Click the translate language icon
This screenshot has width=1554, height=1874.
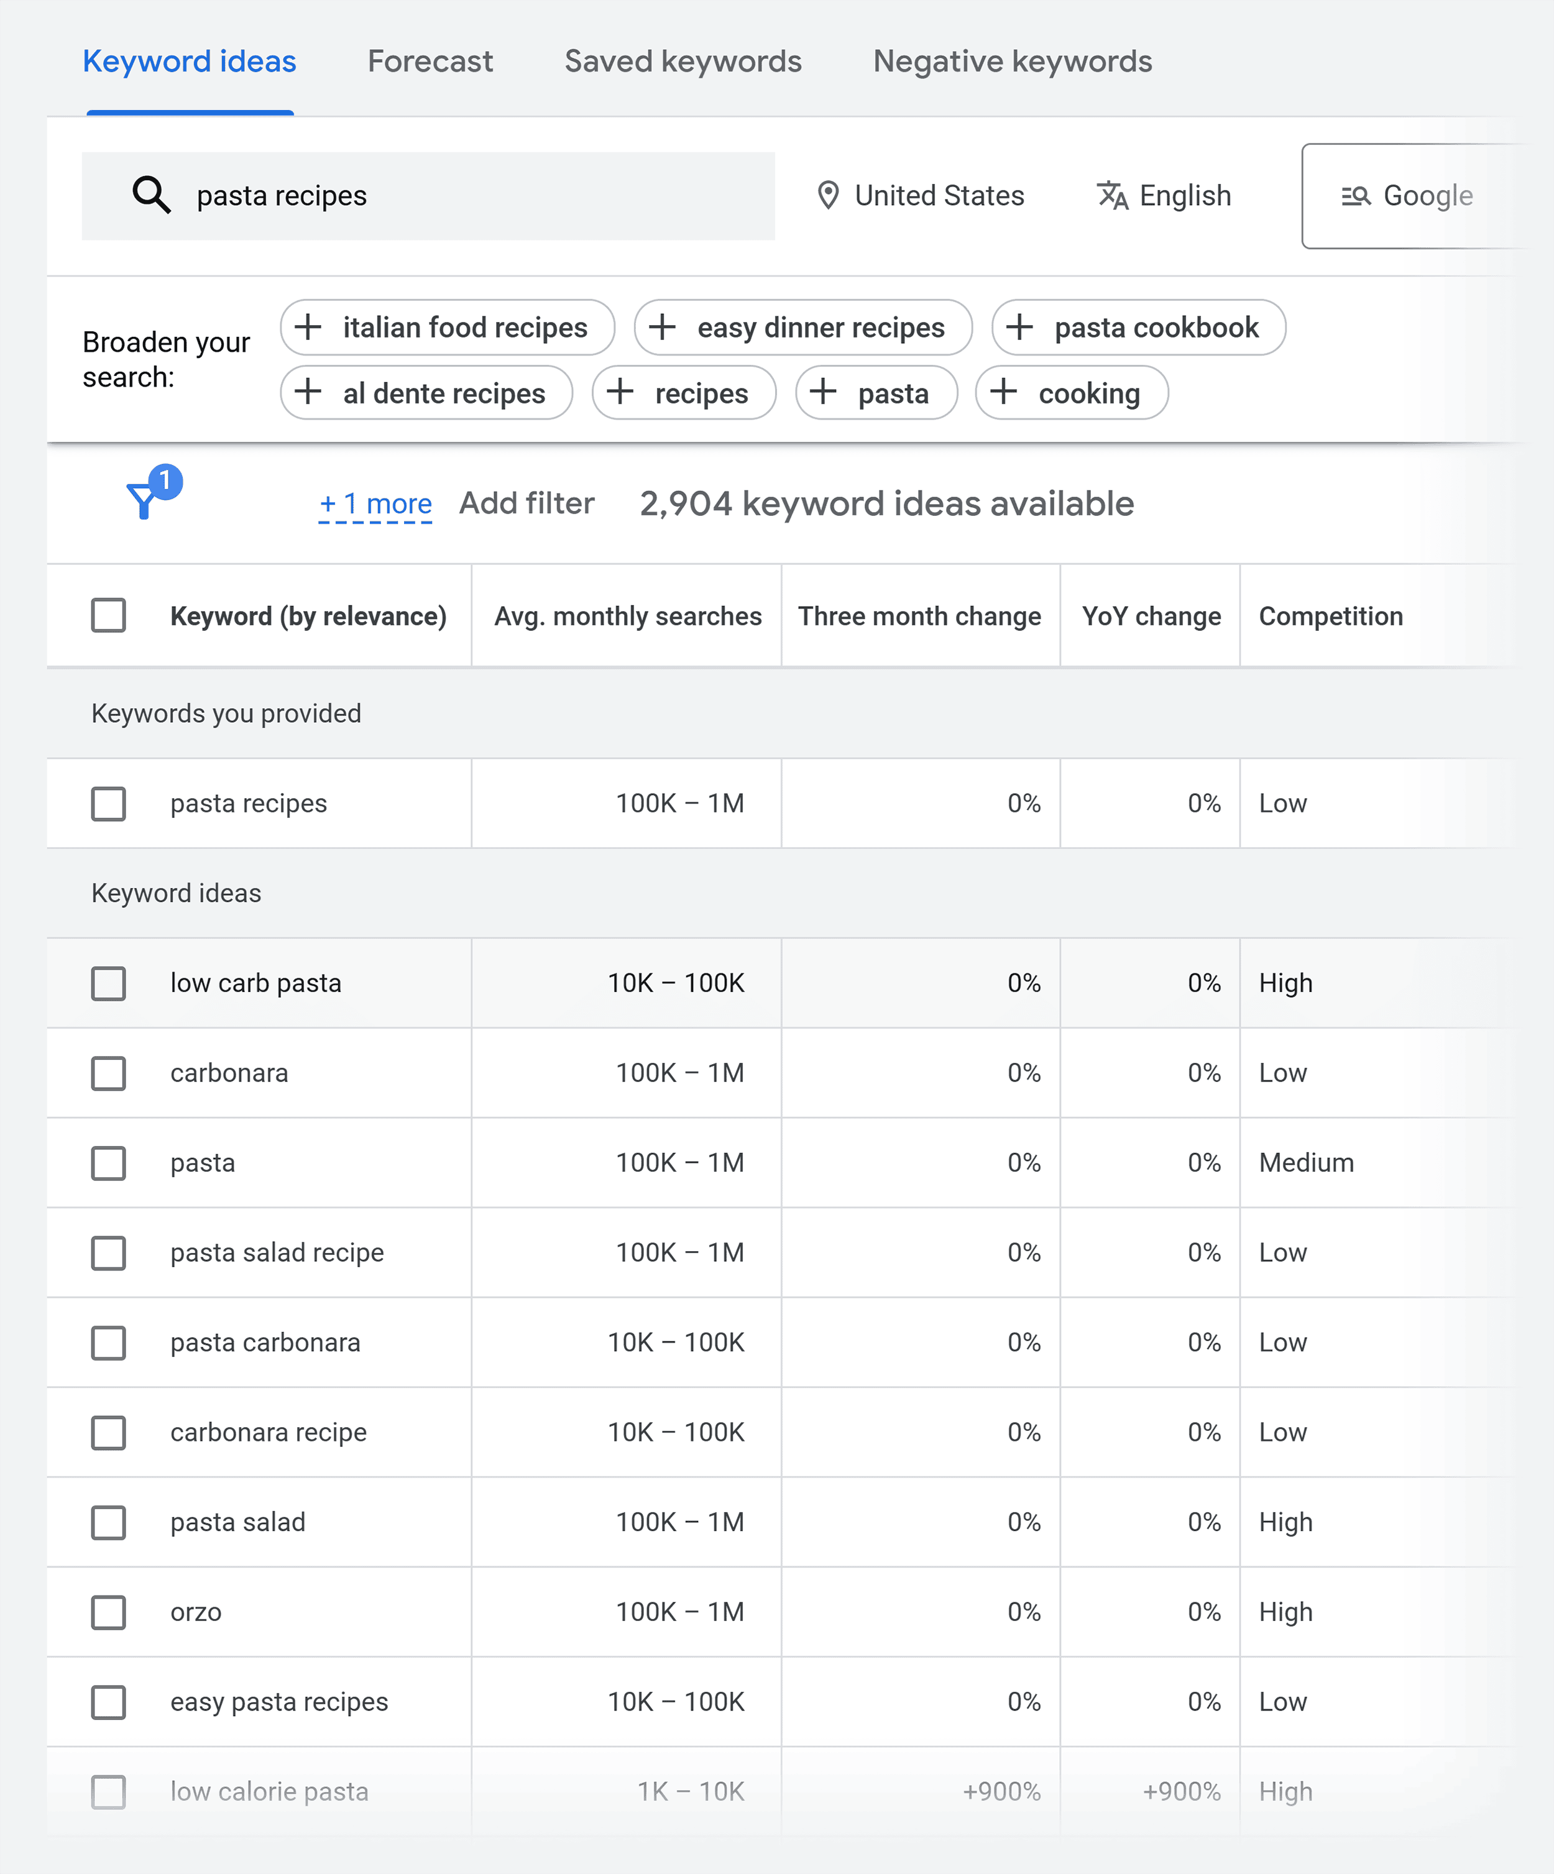pyautogui.click(x=1112, y=195)
